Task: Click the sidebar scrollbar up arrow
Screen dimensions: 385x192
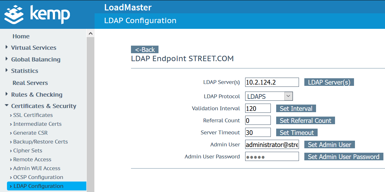Action: coord(90,33)
